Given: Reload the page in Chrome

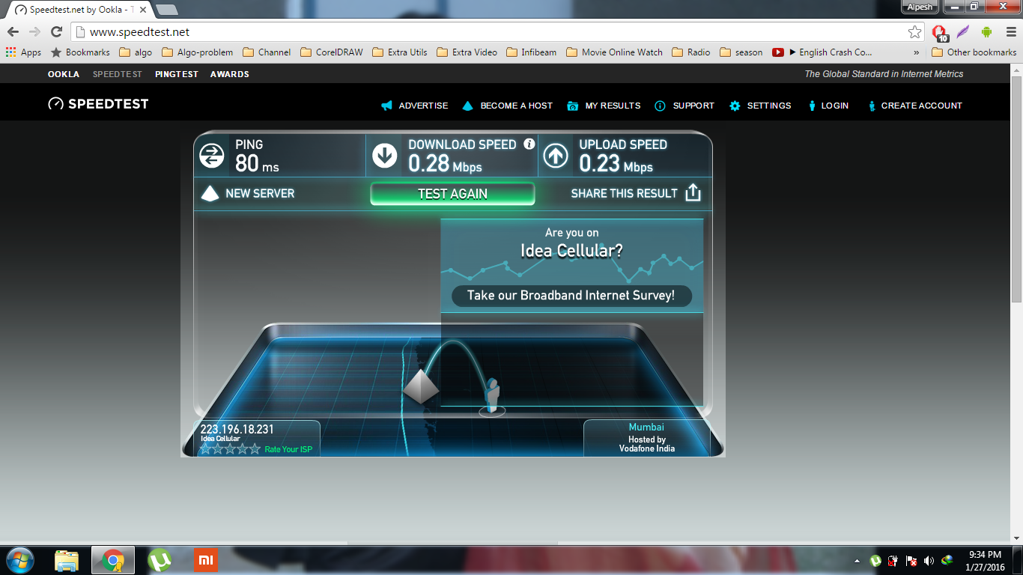Looking at the screenshot, I should [56, 31].
